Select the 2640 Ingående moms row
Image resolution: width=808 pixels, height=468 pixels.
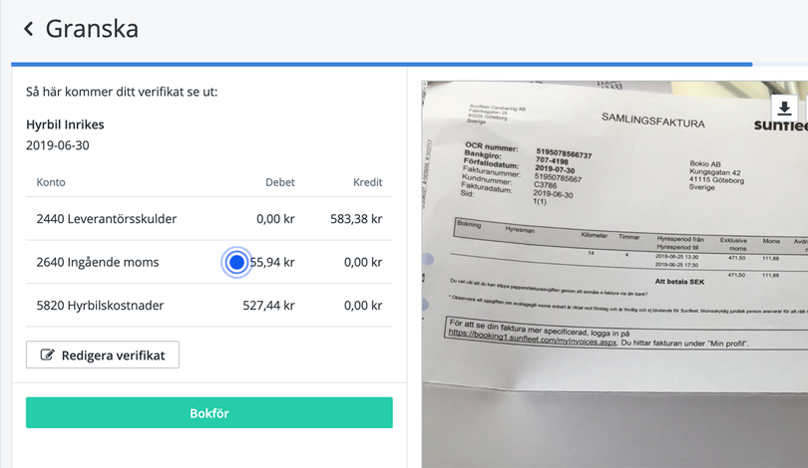pyautogui.click(x=98, y=262)
